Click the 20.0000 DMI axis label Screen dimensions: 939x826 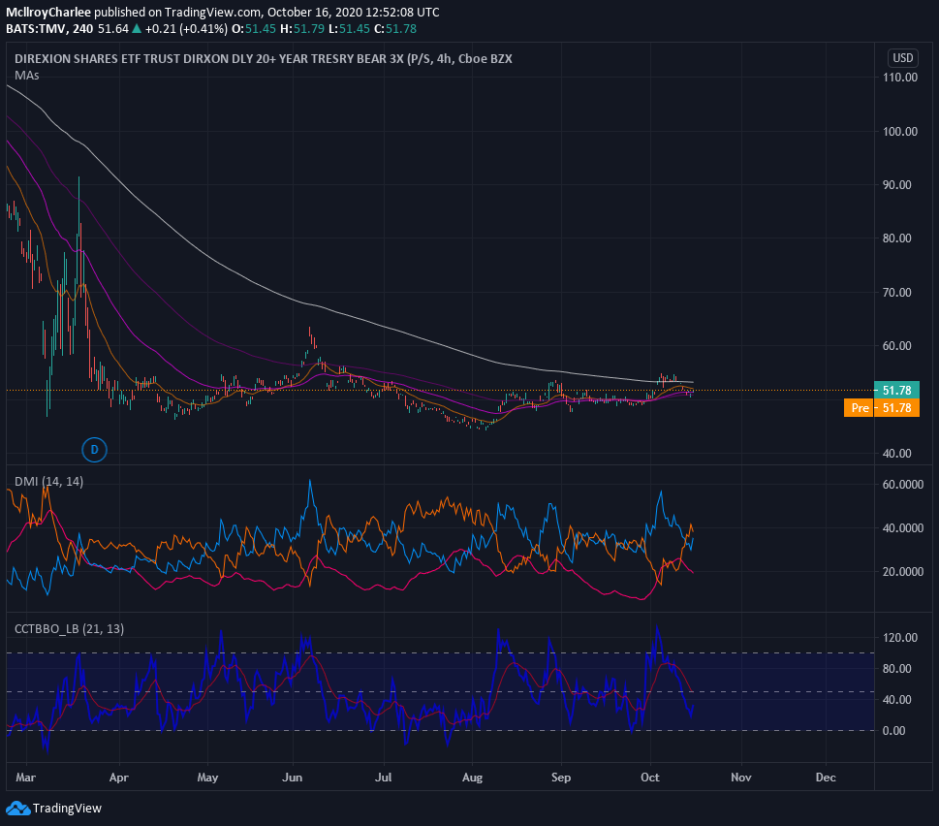point(903,571)
